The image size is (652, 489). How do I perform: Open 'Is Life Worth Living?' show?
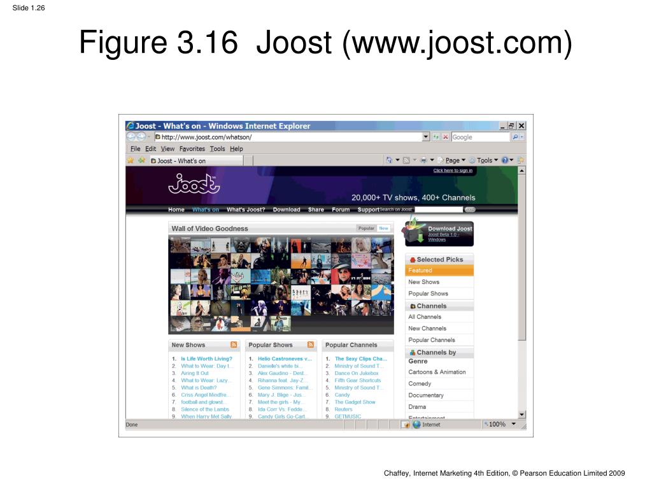207,358
